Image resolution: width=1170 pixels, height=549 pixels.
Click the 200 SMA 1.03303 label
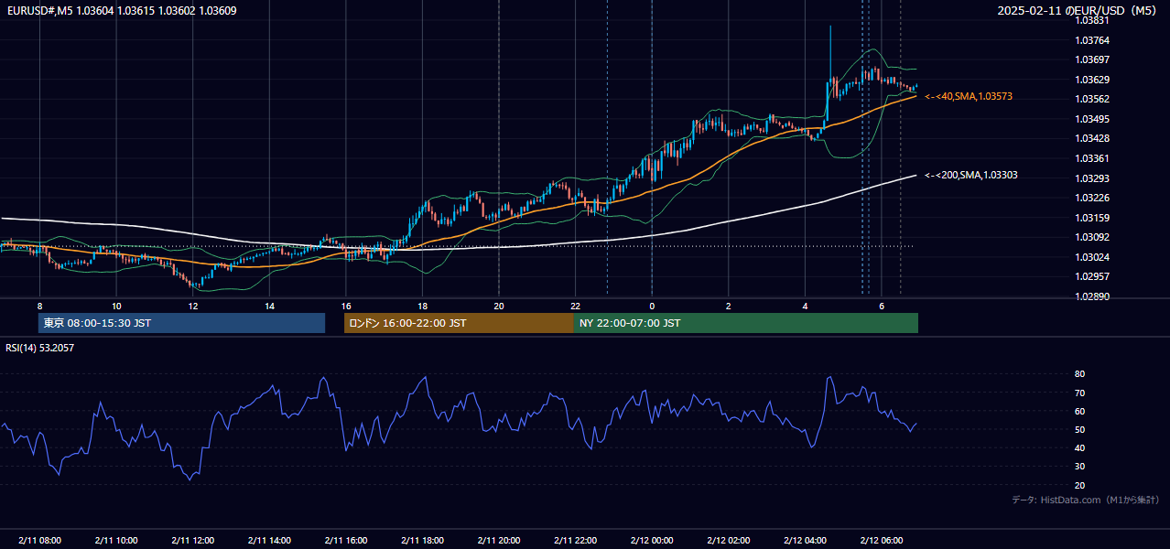pyautogui.click(x=970, y=175)
